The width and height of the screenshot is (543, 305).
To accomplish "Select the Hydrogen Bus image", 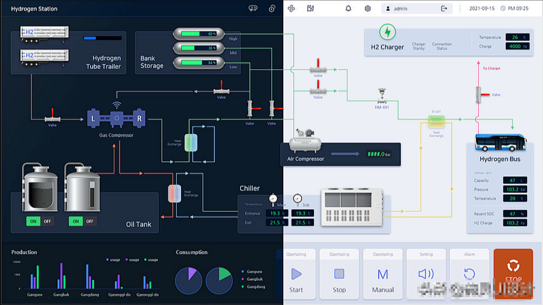I will pyautogui.click(x=501, y=142).
